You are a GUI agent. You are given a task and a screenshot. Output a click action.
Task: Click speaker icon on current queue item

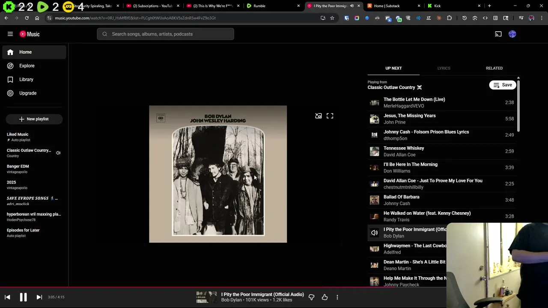[375, 233]
